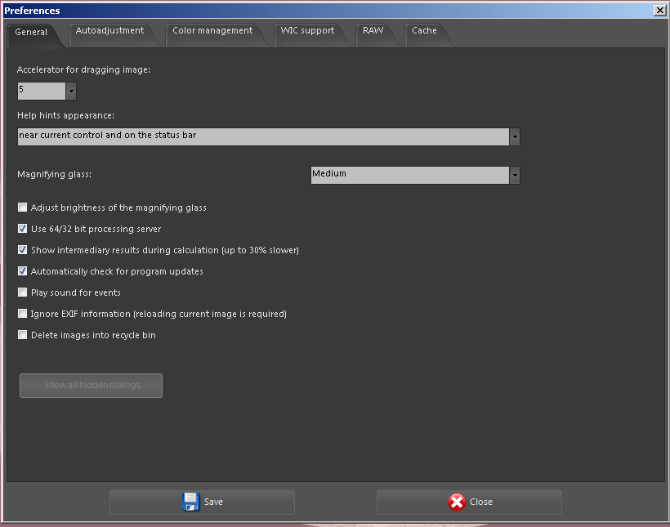Click the Show all hidden dialogs button
Image resolution: width=670 pixels, height=527 pixels.
coord(91,386)
